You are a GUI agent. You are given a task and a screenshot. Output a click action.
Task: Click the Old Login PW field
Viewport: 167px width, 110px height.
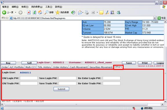(x=29, y=78)
